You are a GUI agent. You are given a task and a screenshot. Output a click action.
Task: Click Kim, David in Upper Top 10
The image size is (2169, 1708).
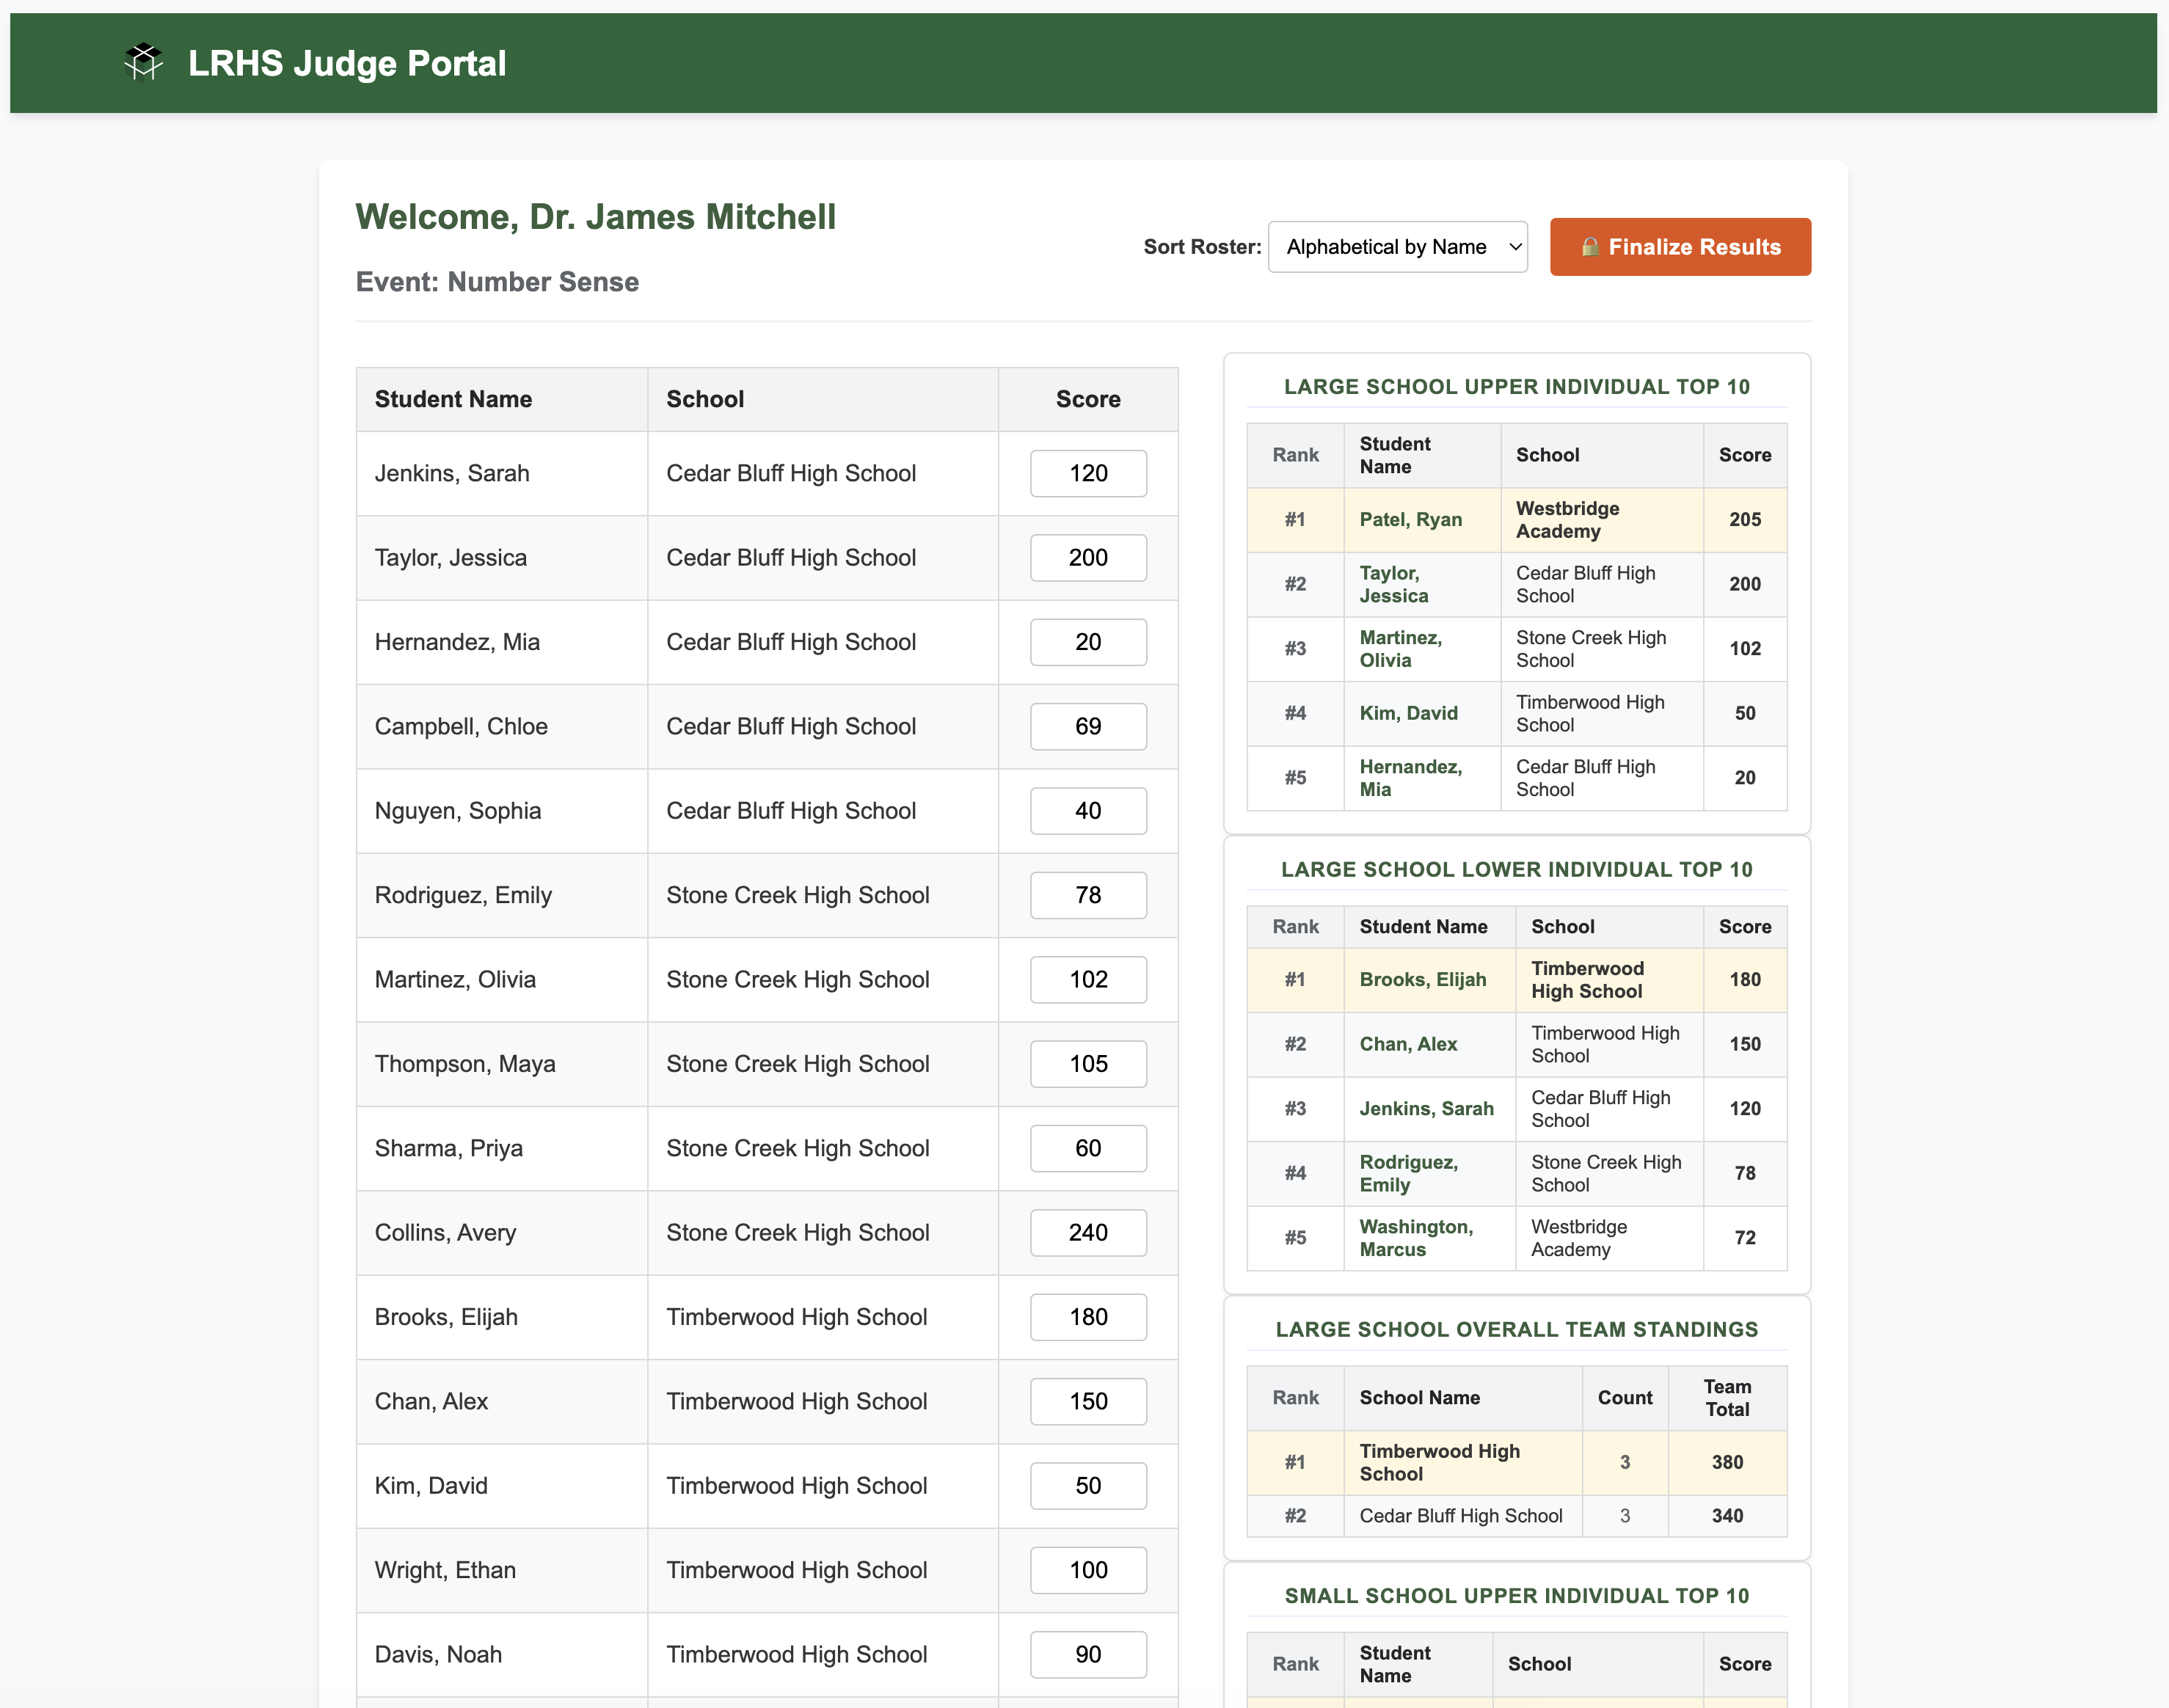point(1408,713)
